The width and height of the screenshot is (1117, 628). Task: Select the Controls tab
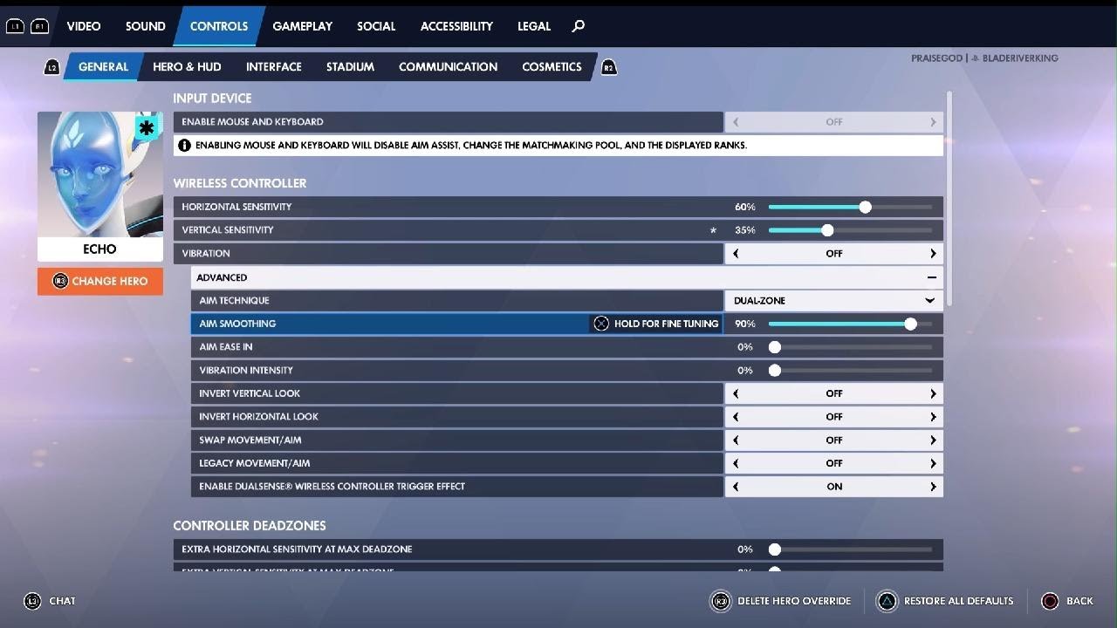[219, 26]
